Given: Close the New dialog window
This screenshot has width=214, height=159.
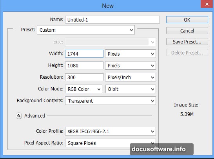Looking at the screenshot, I should [x=207, y=4].
